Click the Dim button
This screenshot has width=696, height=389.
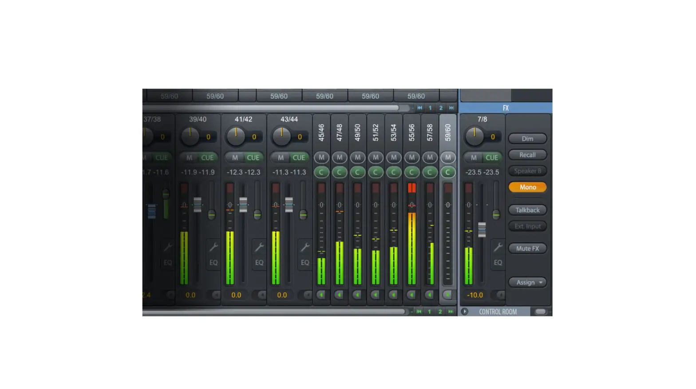point(528,139)
